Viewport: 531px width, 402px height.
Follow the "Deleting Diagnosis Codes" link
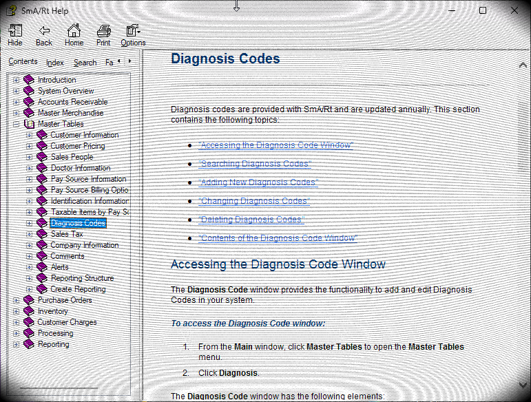point(251,220)
